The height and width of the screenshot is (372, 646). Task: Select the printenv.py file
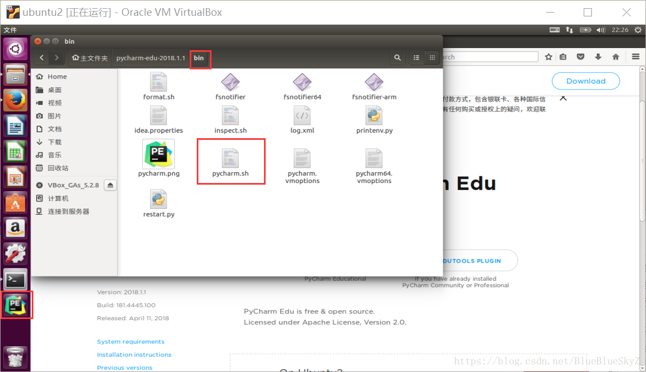pos(374,120)
